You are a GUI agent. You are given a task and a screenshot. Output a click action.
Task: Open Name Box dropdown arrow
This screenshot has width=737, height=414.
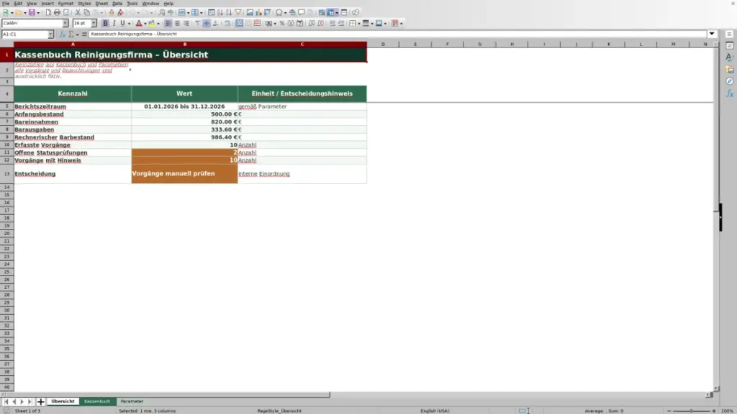tap(51, 34)
